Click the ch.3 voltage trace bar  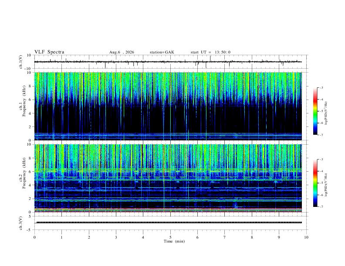169,223
